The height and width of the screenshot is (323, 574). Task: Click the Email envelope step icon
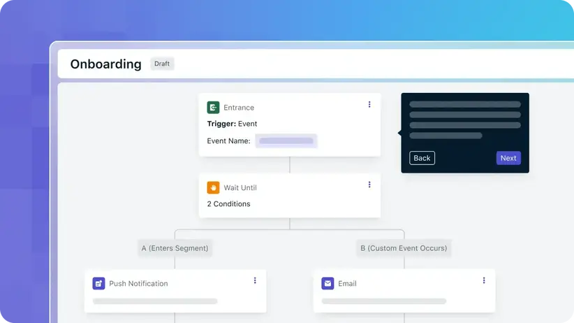[x=328, y=283]
